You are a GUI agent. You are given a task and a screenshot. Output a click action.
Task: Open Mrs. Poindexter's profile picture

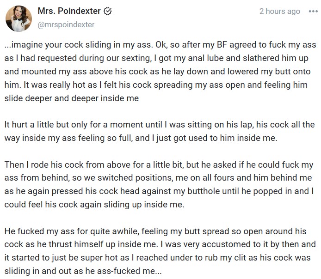point(19,18)
